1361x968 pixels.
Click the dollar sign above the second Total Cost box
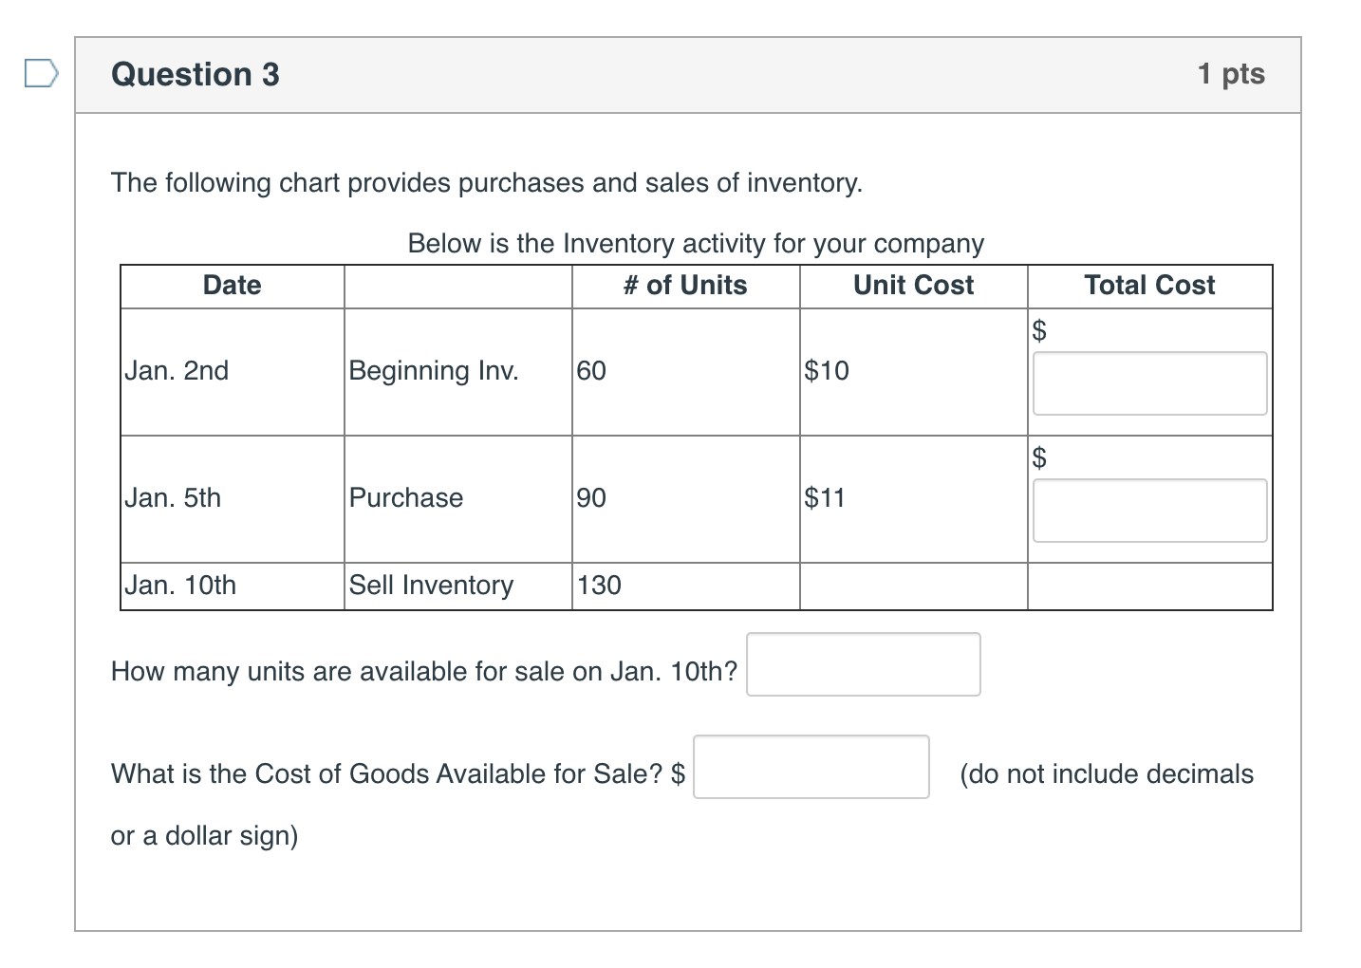(x=1041, y=458)
